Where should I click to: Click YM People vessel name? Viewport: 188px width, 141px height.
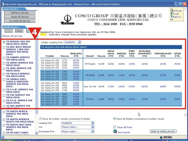tap(90, 64)
